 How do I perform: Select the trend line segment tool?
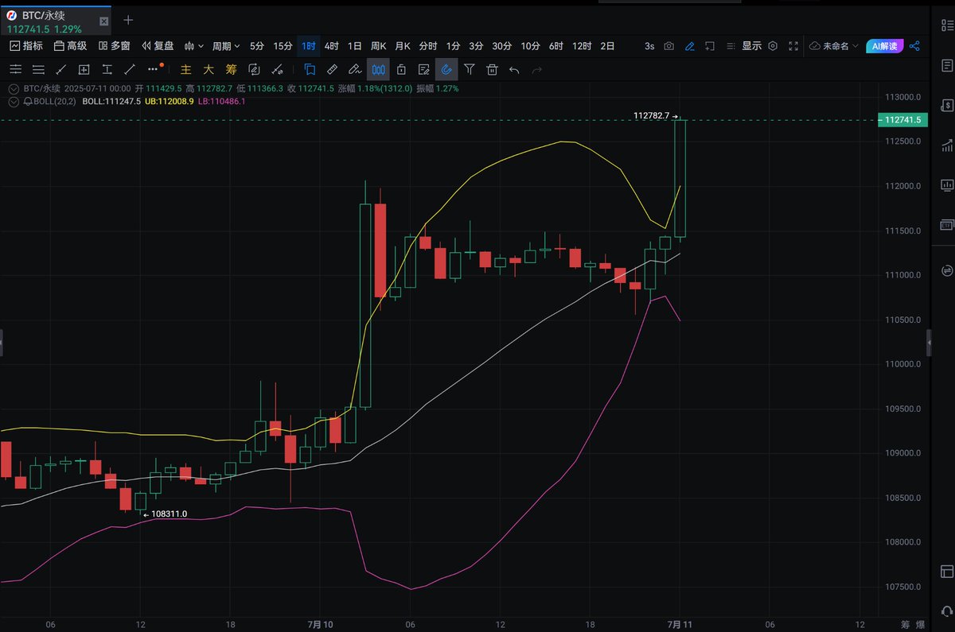tap(61, 70)
